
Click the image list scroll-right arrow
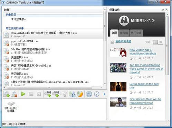101,88
